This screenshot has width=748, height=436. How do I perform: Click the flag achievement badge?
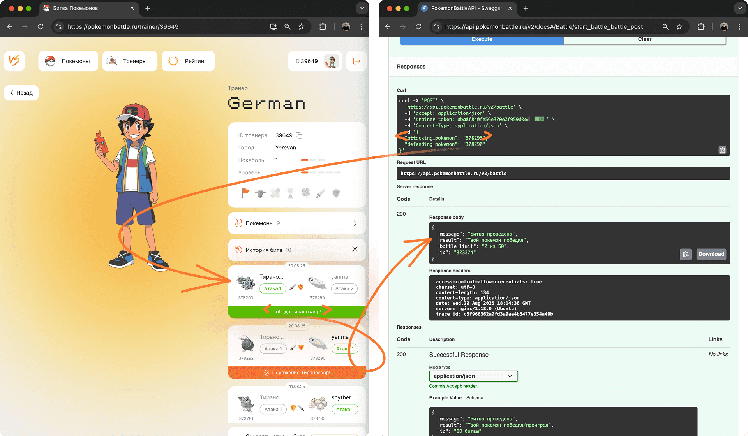coord(245,193)
